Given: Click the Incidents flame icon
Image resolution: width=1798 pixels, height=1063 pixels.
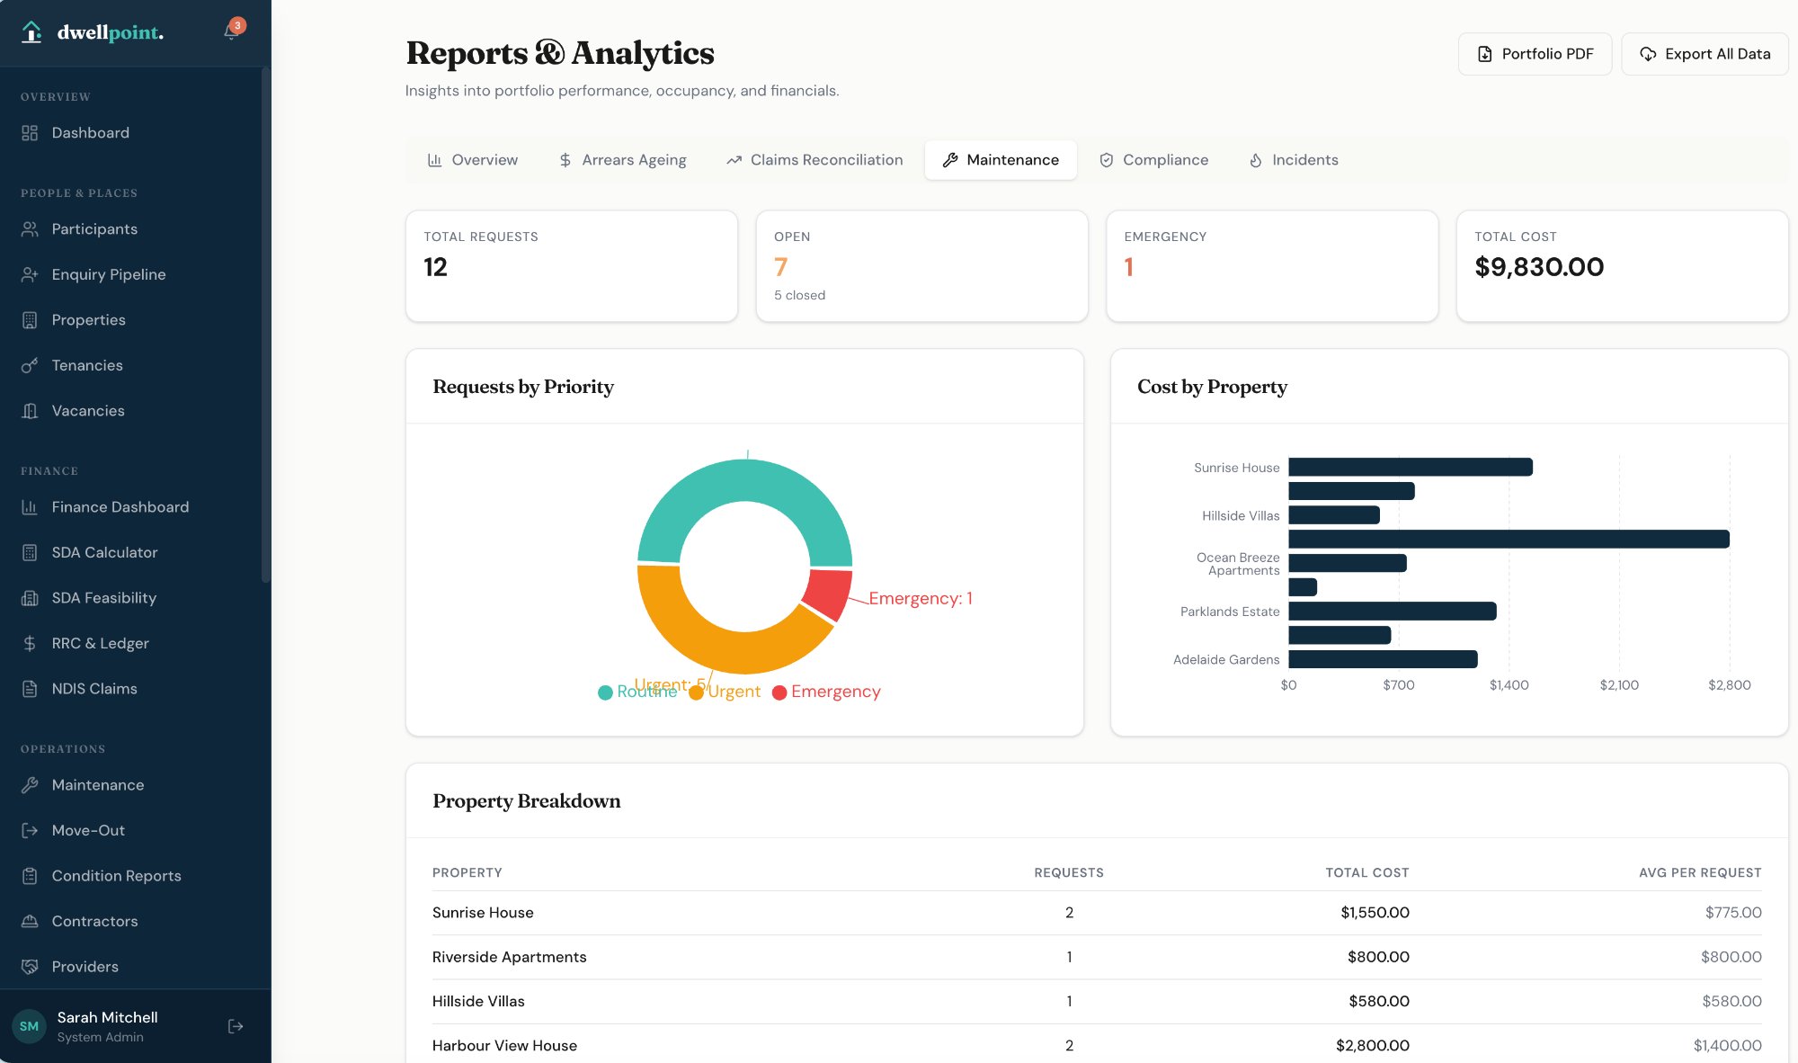Looking at the screenshot, I should pos(1256,160).
